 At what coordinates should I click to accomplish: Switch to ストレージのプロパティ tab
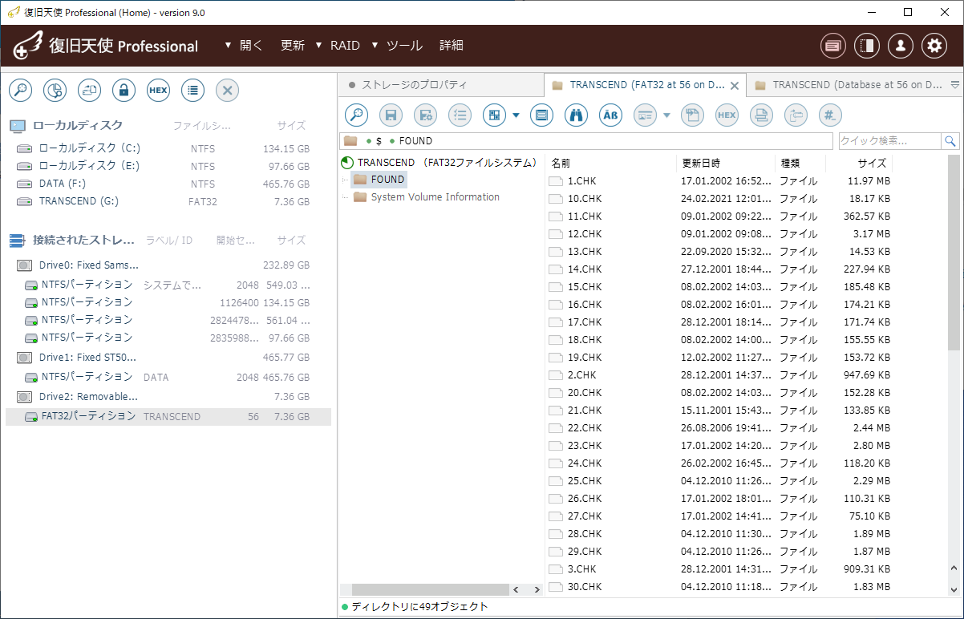pyautogui.click(x=441, y=84)
